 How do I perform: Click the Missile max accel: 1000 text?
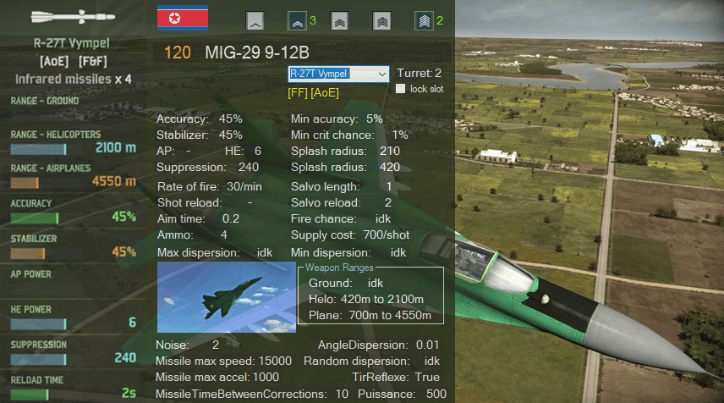(x=217, y=378)
